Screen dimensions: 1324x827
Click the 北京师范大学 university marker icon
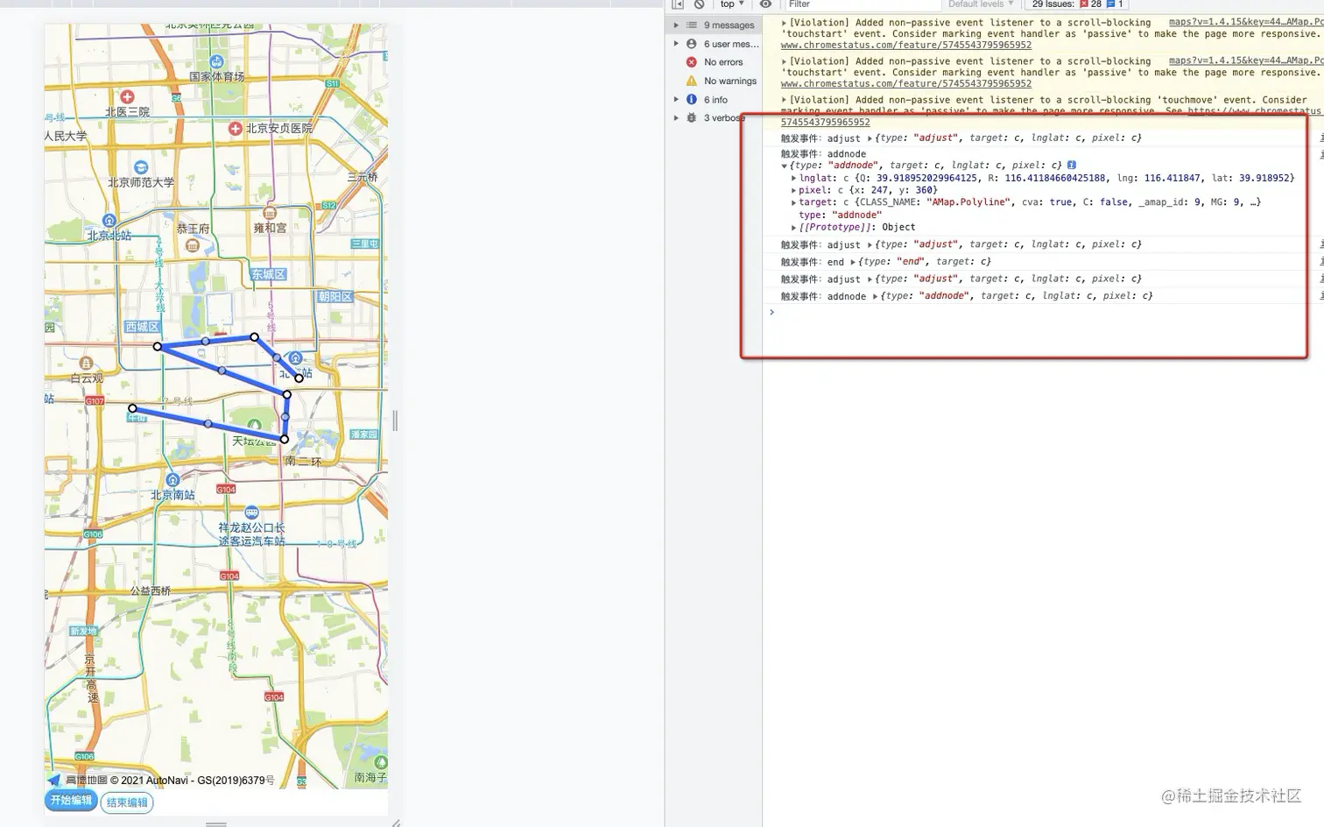141,167
